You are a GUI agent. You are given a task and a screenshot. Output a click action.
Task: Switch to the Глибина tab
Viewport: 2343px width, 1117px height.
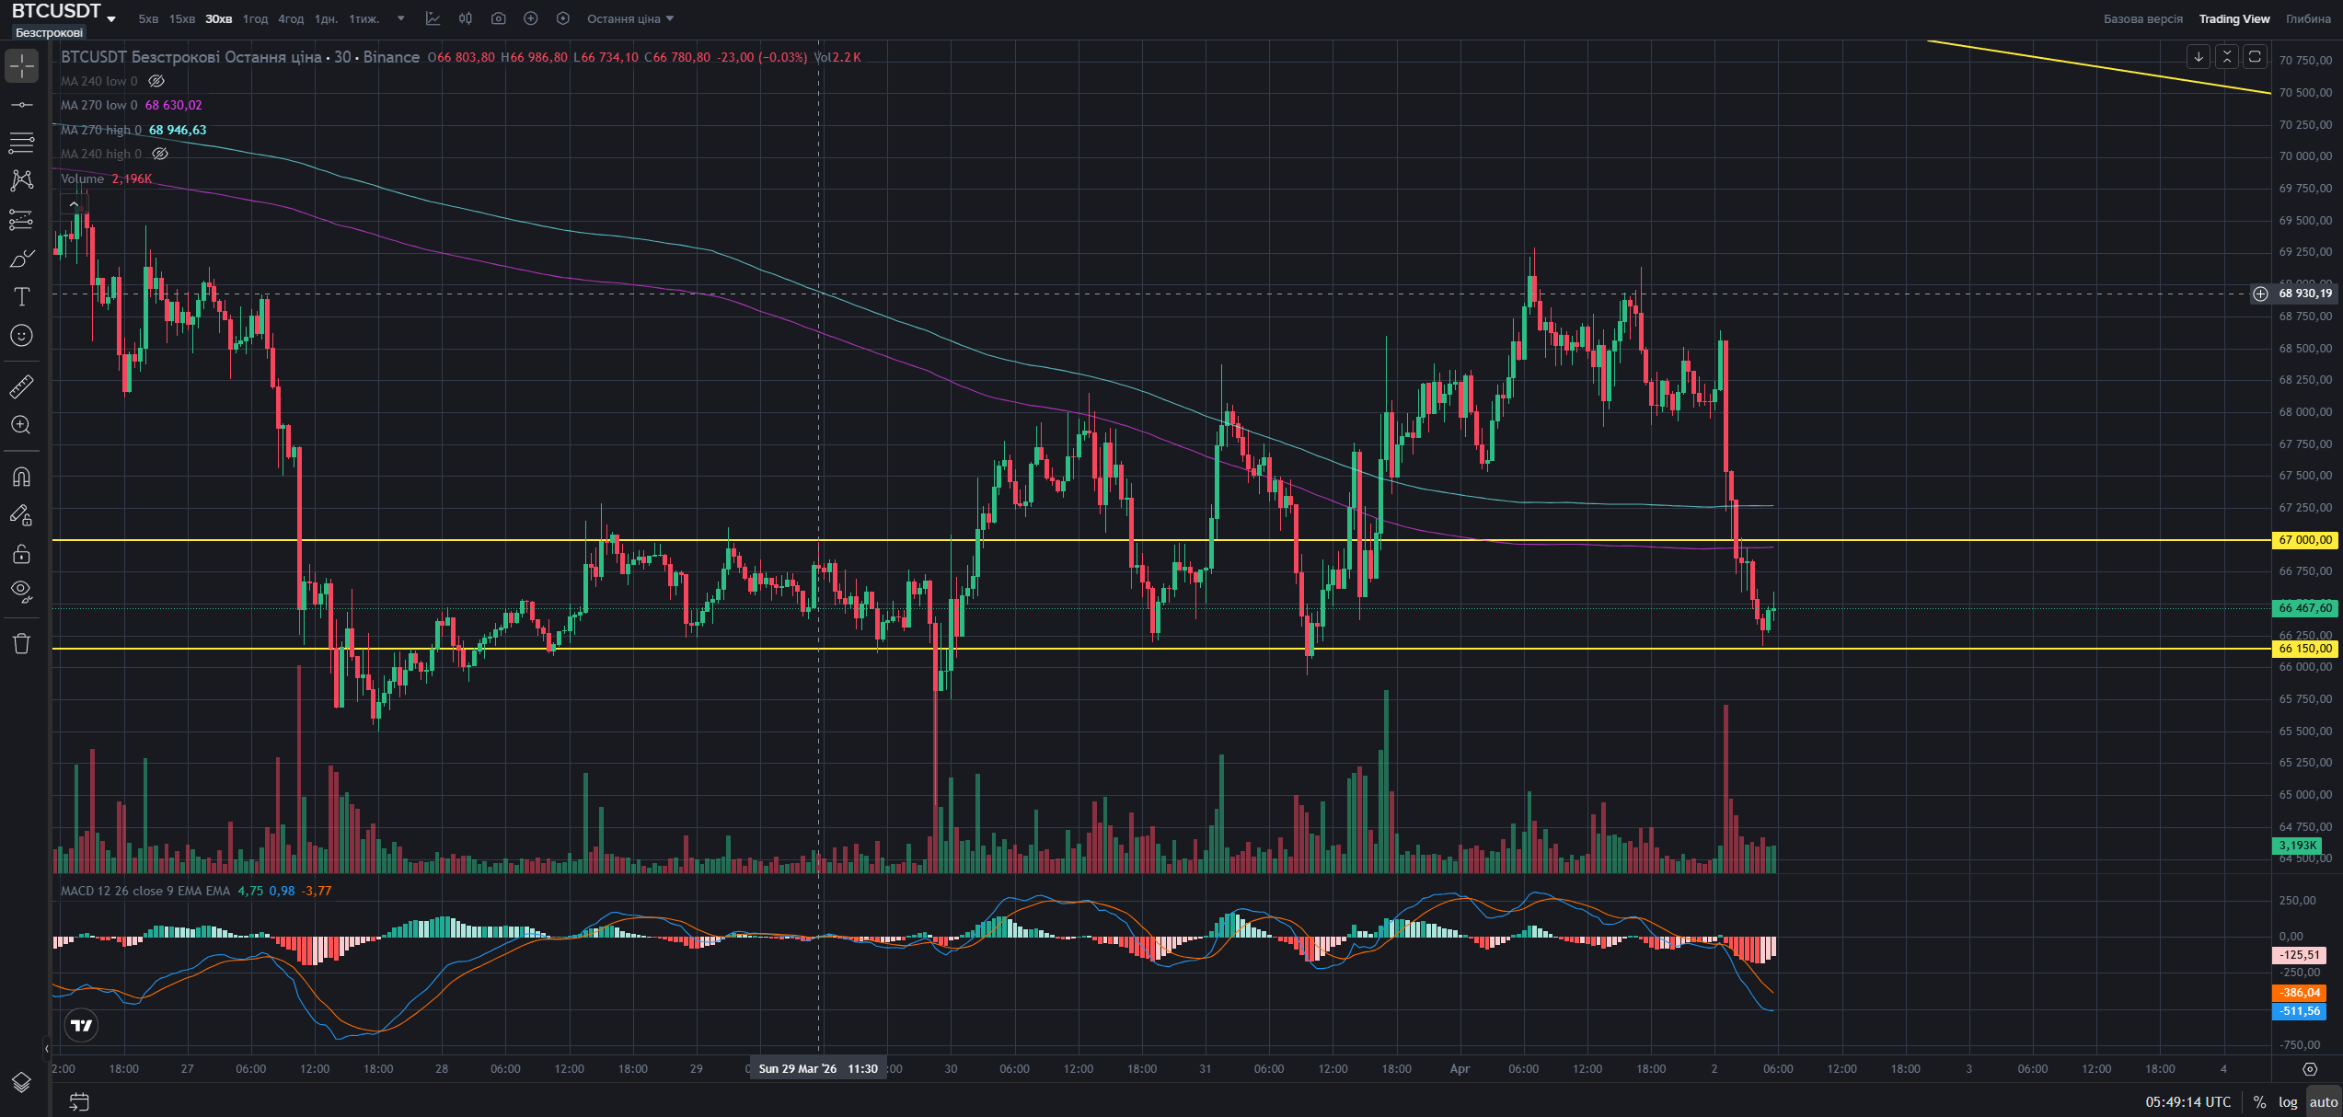2308,18
